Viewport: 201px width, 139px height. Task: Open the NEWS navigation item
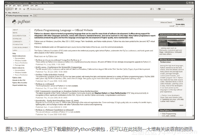[21, 33]
